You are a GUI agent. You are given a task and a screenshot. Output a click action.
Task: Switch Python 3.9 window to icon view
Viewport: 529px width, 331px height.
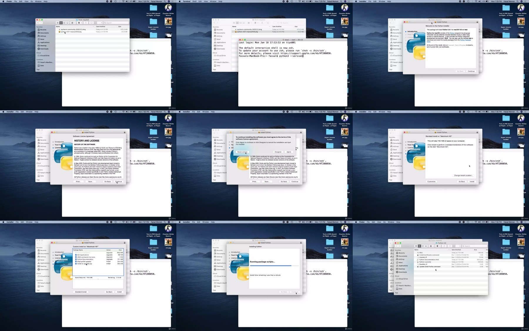416,246
